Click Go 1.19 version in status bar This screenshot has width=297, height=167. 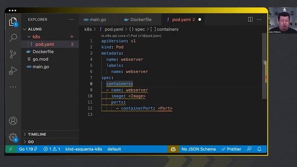tap(28, 149)
